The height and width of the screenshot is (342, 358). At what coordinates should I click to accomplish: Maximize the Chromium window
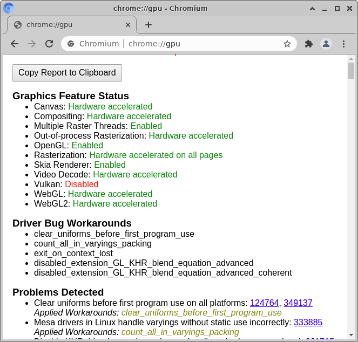[x=337, y=9]
